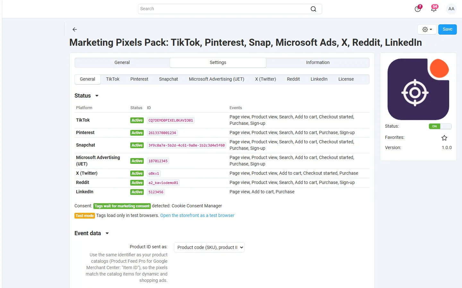Screen dimensions: 462x288
Task: Click the Test mode orange label
Action: click(x=85, y=216)
